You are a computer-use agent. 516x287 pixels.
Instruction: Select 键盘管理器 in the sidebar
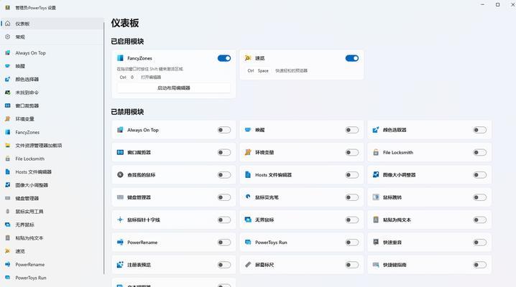click(52, 198)
